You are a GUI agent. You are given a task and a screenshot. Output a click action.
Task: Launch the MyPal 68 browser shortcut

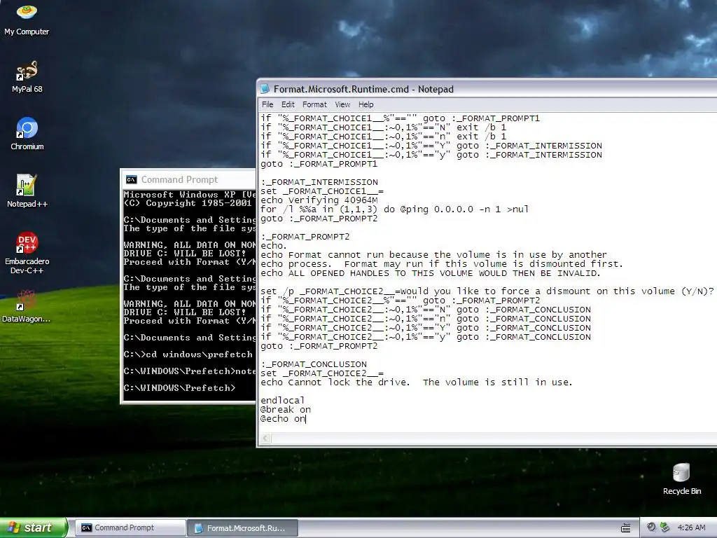tap(27, 77)
